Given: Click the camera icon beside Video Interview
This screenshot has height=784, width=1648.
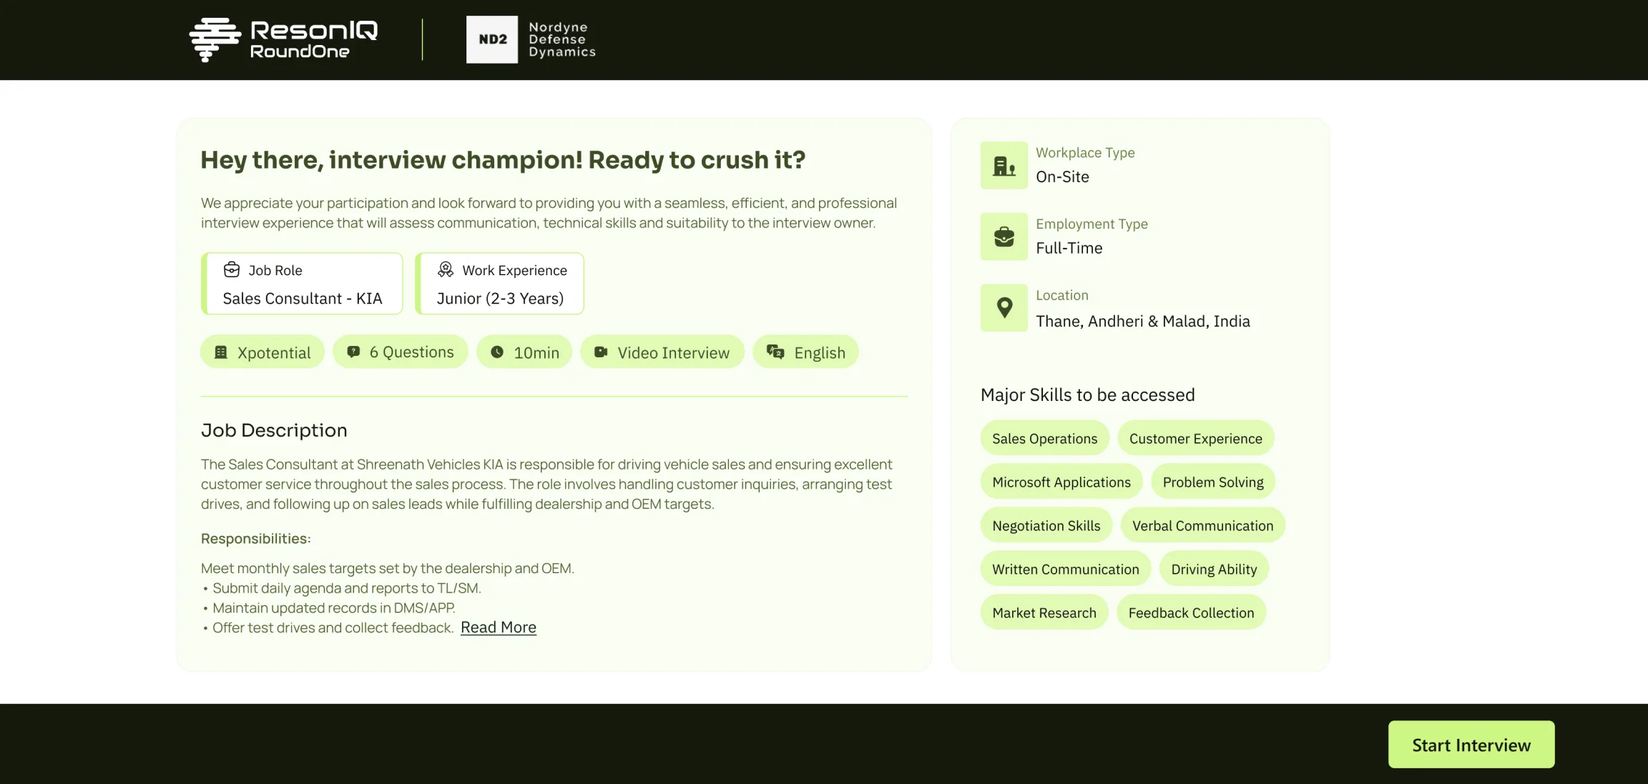Looking at the screenshot, I should tap(601, 352).
